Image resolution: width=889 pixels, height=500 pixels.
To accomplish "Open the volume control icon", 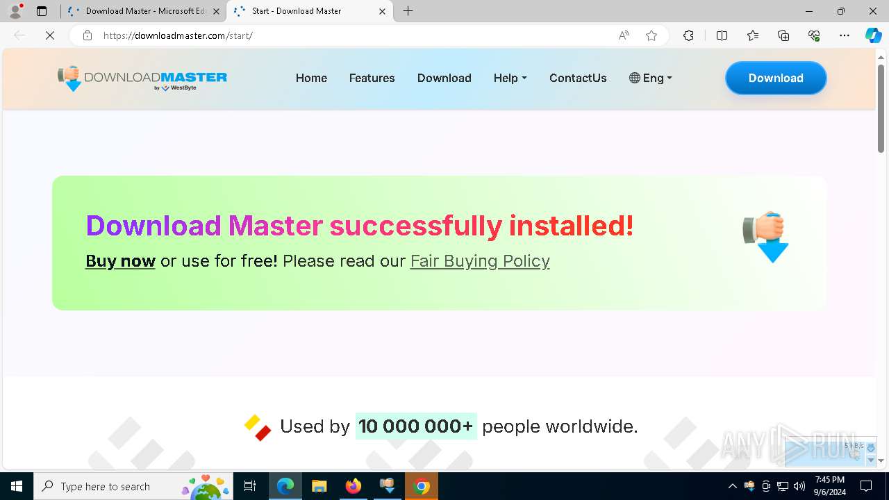I will pyautogui.click(x=799, y=486).
